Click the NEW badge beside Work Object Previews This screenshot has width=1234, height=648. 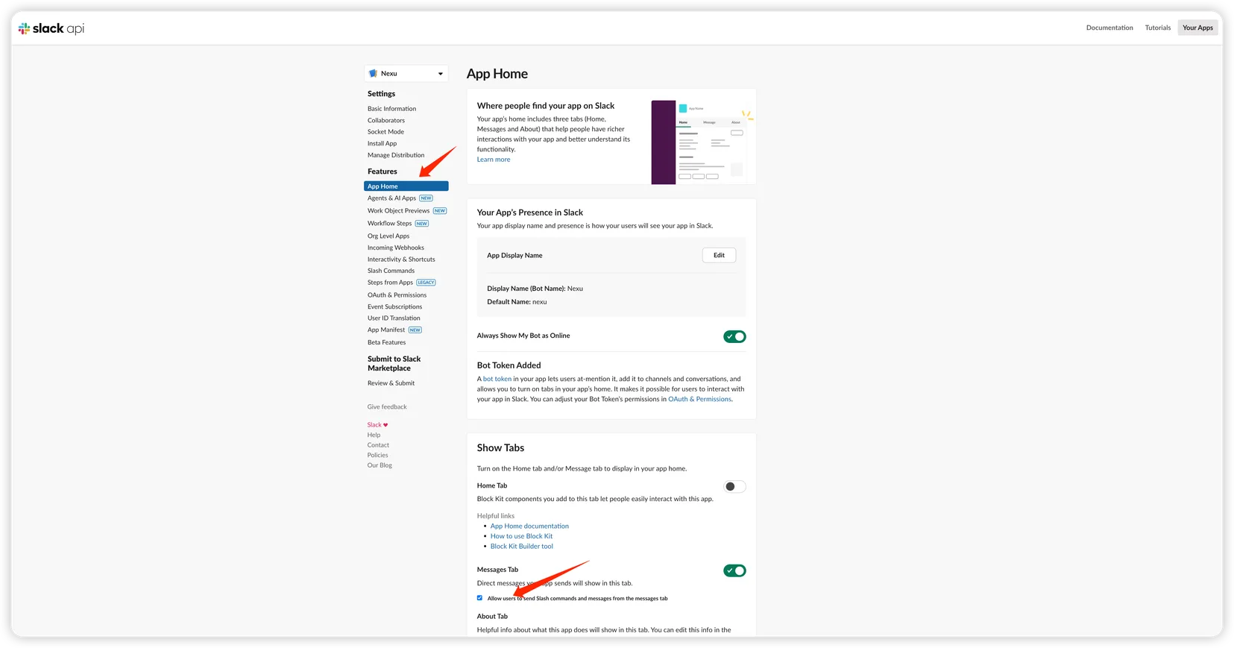click(x=440, y=211)
